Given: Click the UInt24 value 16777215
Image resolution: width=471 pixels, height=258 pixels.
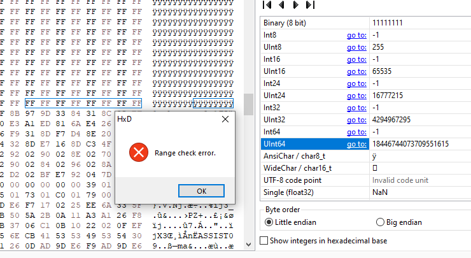Looking at the screenshot, I should coord(388,96).
